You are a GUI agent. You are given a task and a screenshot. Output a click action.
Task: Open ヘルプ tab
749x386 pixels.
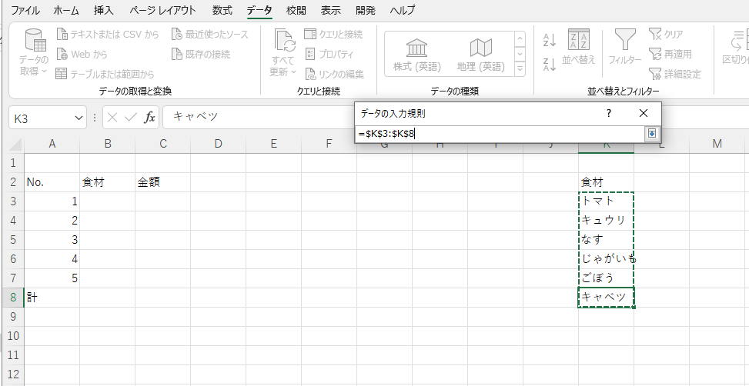coord(402,10)
